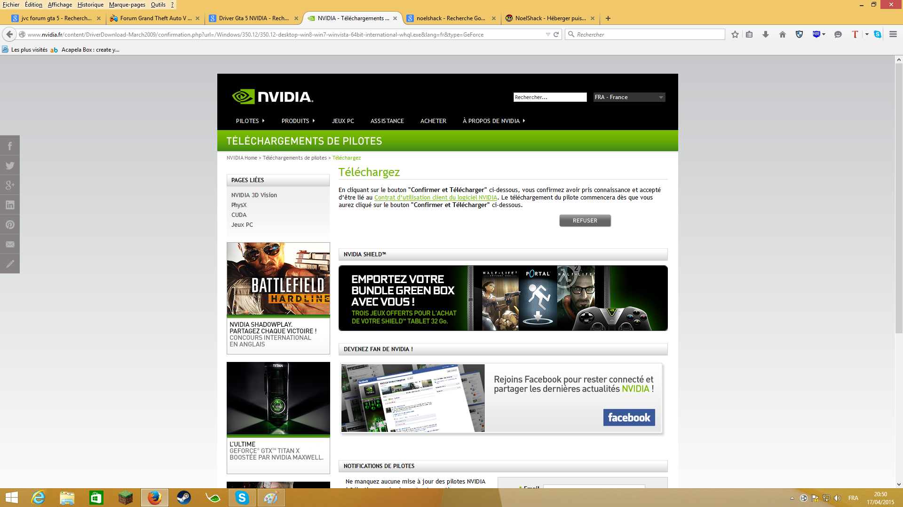903x507 pixels.
Task: Click the JEUX PC navigation link
Action: [343, 121]
